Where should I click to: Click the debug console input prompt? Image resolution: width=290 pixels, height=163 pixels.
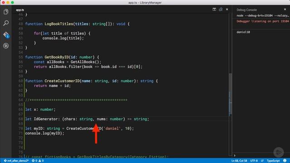[x=261, y=156]
